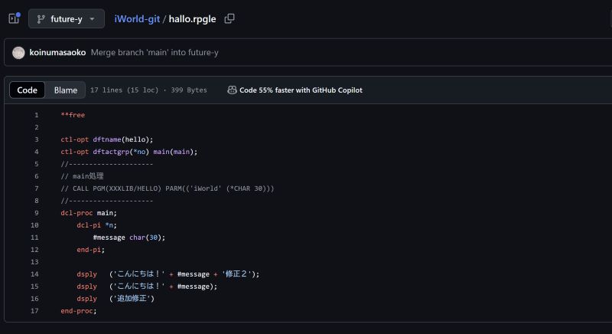The width and height of the screenshot is (612, 334).
Task: Select line number 17 end-proc
Action: tap(34, 311)
